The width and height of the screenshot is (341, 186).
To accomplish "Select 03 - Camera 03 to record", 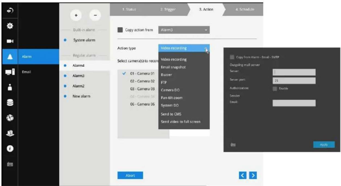I will coord(142,89).
